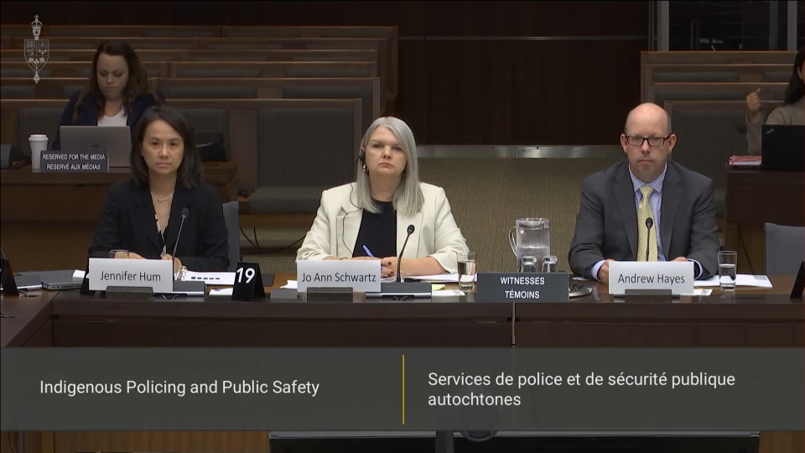Image resolution: width=805 pixels, height=453 pixels.
Task: Click the microphone in front of Jennifer Hum
Action: click(x=179, y=239)
